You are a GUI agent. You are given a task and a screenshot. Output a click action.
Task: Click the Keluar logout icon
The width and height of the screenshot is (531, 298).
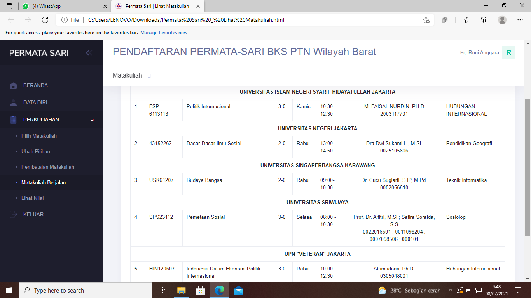click(14, 214)
